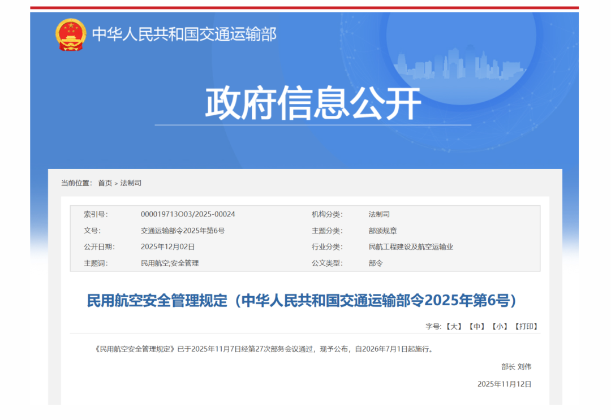Screen dimensions: 611x420
Task: Click the 民用航空安全管理规定 article headline
Action: pyautogui.click(x=302, y=301)
